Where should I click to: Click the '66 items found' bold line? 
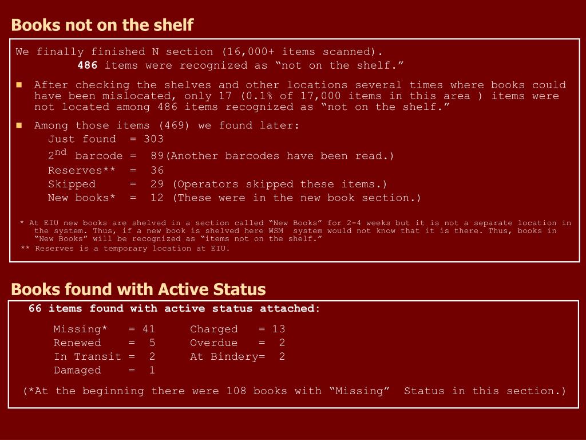(x=174, y=308)
